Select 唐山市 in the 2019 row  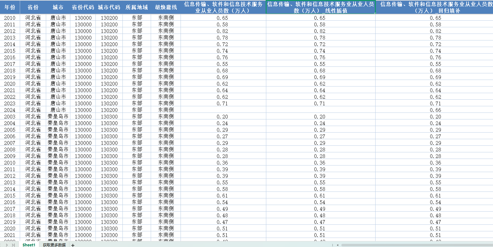click(x=58, y=77)
